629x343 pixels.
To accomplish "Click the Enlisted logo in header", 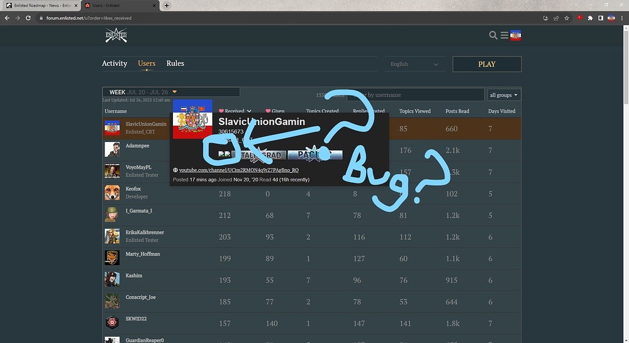I will click(x=116, y=36).
